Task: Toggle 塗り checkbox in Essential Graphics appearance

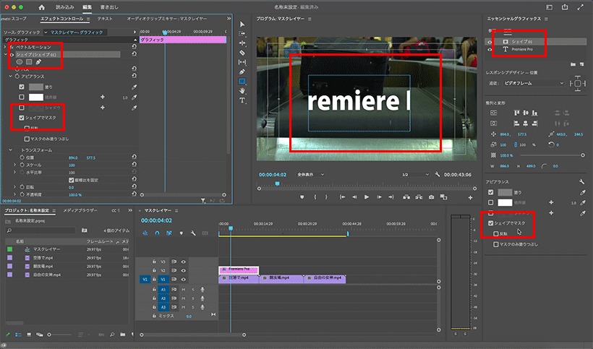Action: coord(490,192)
